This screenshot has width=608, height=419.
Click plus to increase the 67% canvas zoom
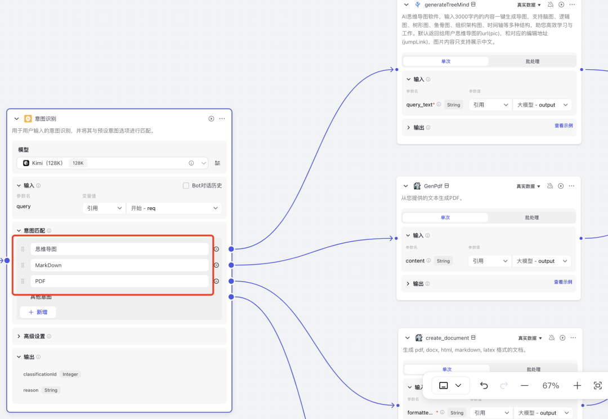point(576,385)
